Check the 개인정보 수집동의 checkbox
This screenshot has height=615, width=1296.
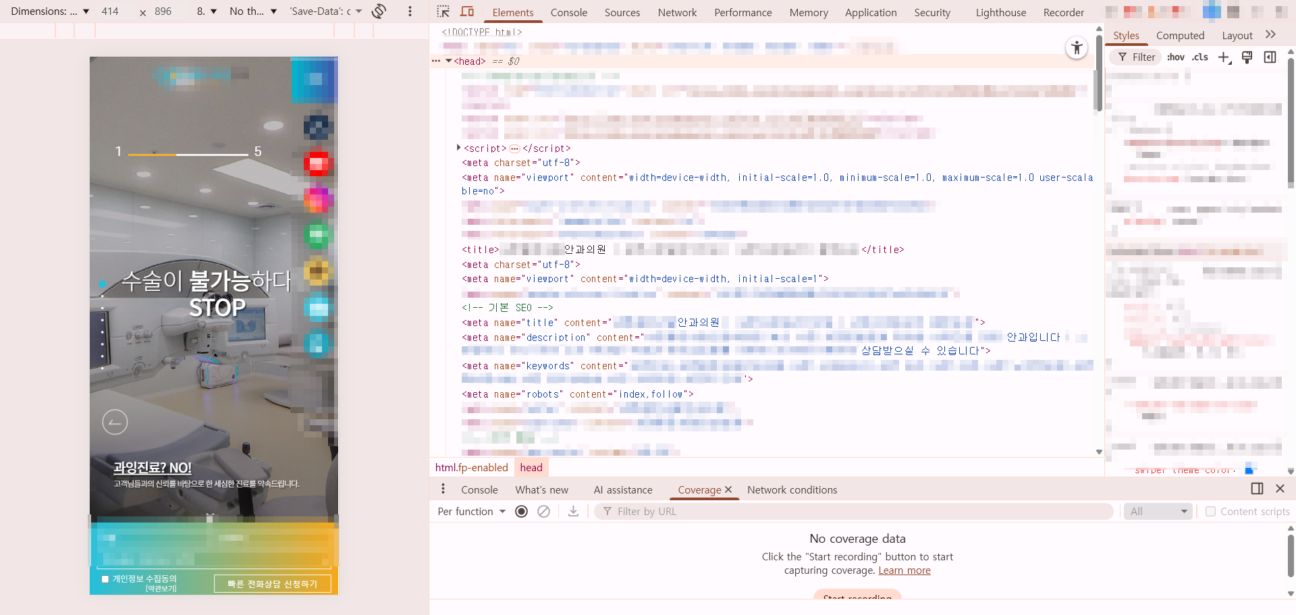(x=105, y=579)
